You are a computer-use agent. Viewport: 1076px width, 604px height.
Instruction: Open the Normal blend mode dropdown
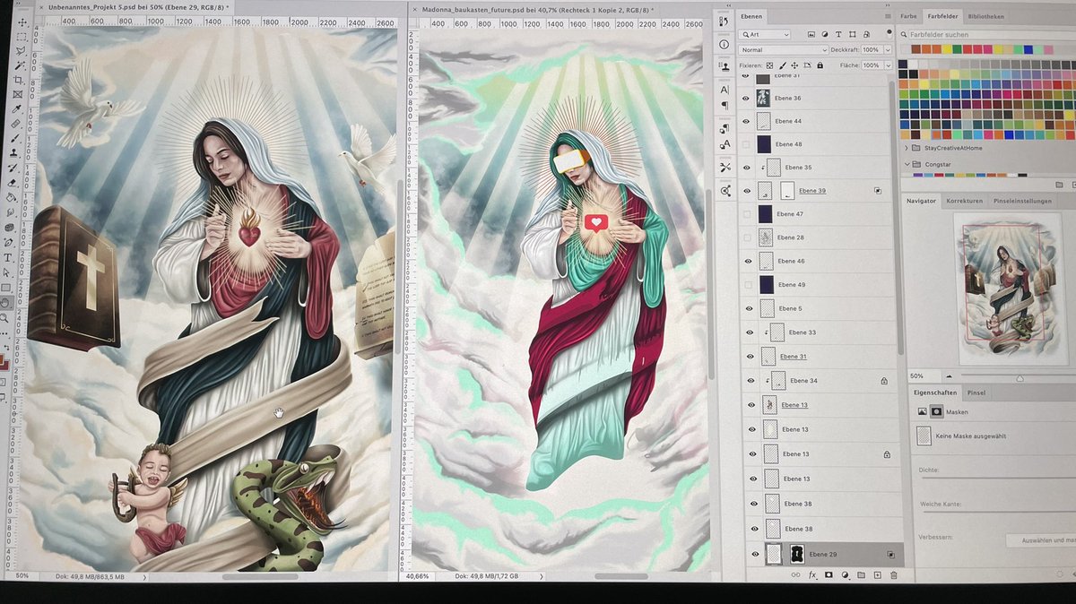coord(782,50)
